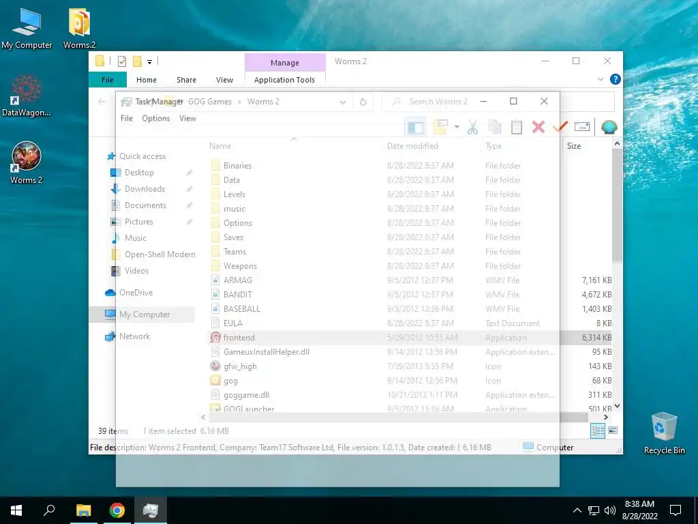Open the Worms.2 archive desktop icon
Screen dimensions: 698x524
click(79, 28)
